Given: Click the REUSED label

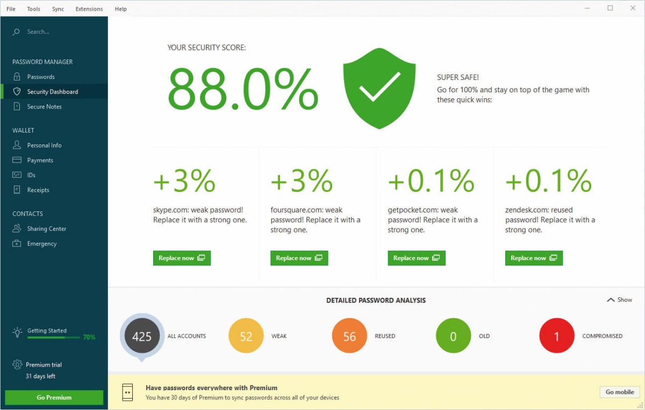Looking at the screenshot, I should (385, 336).
